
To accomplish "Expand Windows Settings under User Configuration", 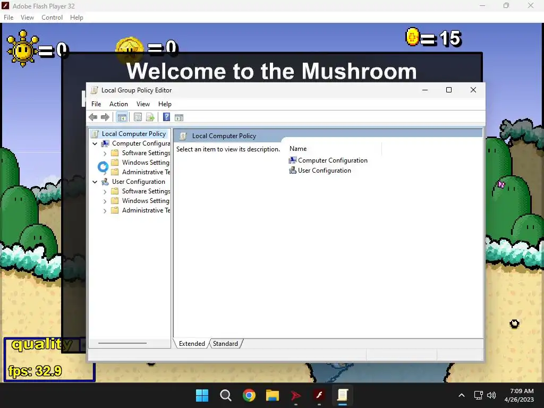I will 105,201.
